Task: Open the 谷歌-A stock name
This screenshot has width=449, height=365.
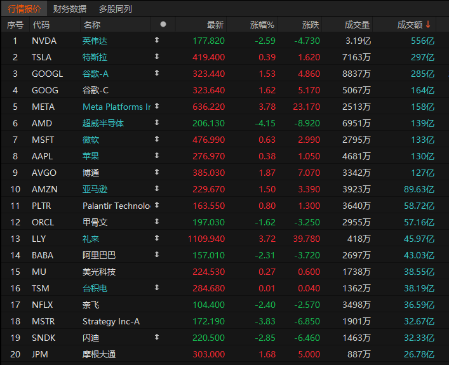Action: pos(95,74)
